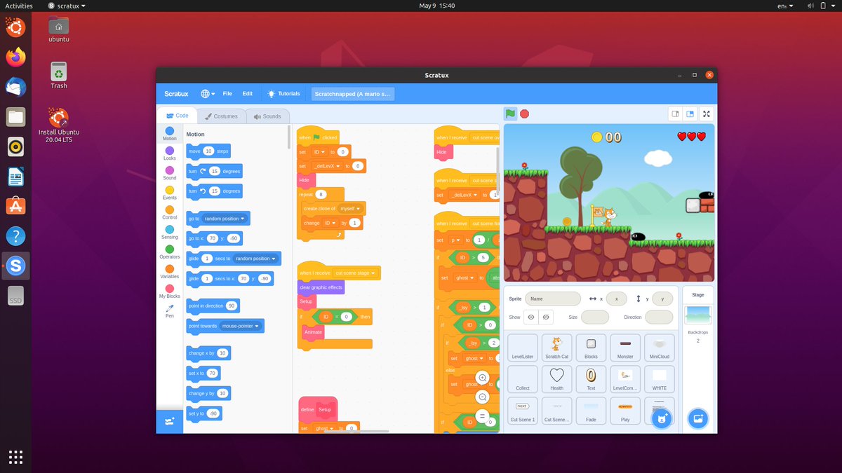Switch to large stage layout
Viewport: 842px width, 473px height.
pyautogui.click(x=690, y=114)
